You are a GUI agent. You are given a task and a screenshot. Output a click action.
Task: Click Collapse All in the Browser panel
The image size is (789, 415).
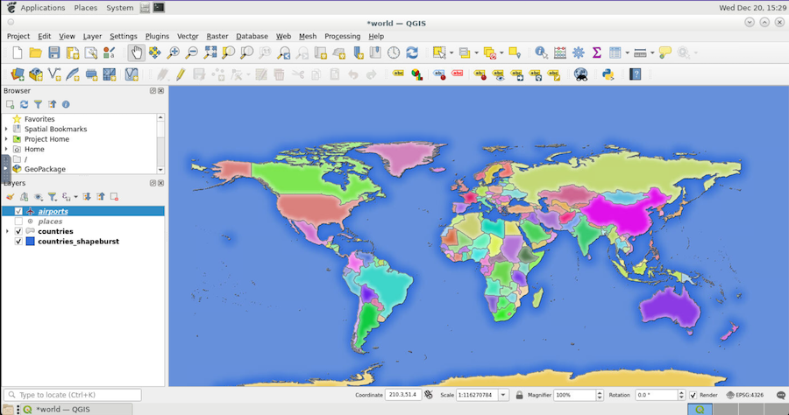pos(52,104)
